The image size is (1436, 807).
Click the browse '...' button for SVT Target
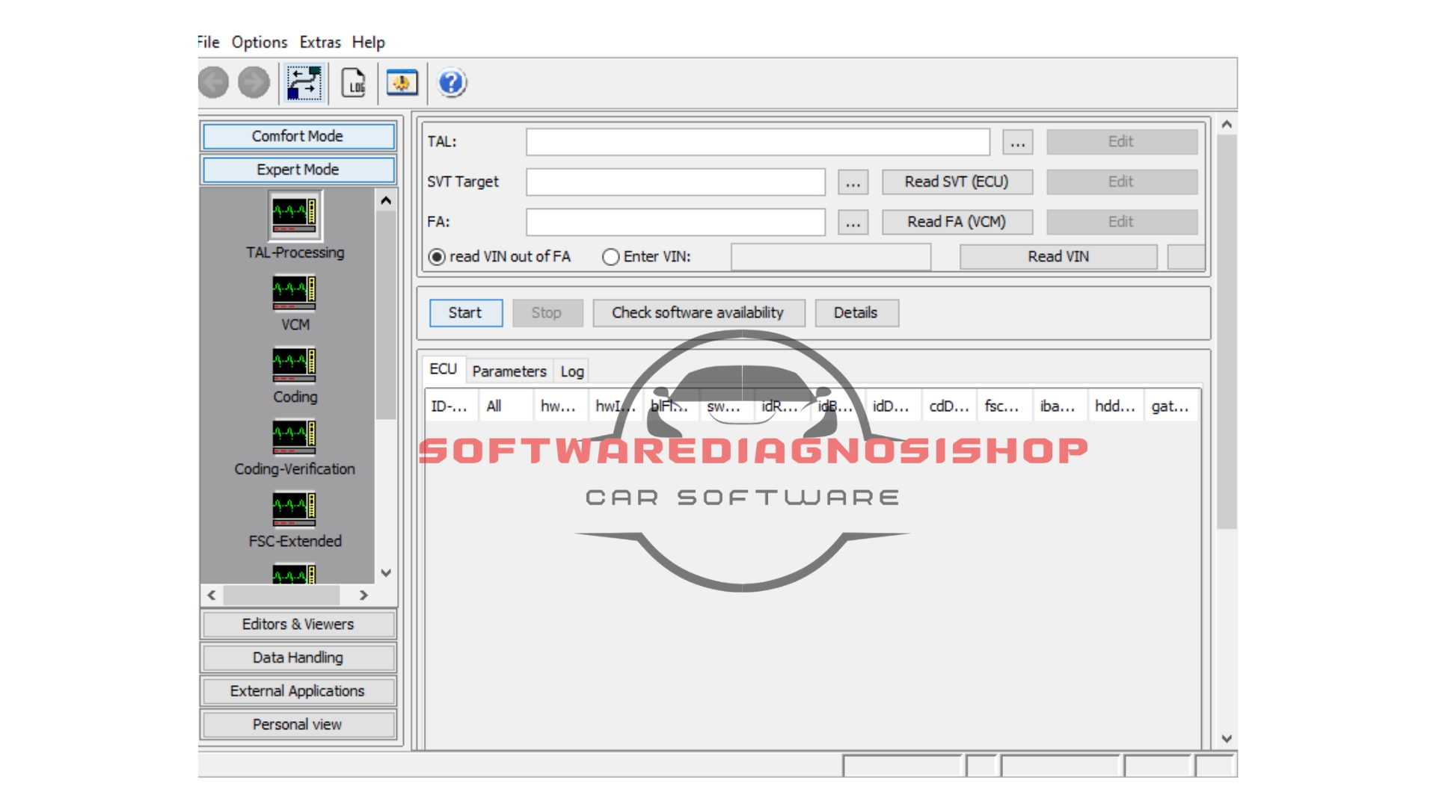[853, 182]
